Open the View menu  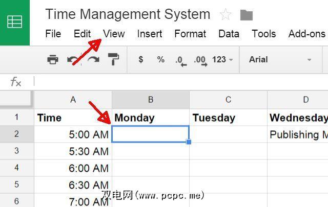(x=114, y=34)
